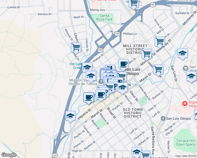Click the Almond St label
Image resolution: width=197 pixels, height=158 pixels.
pyautogui.click(x=69, y=35)
